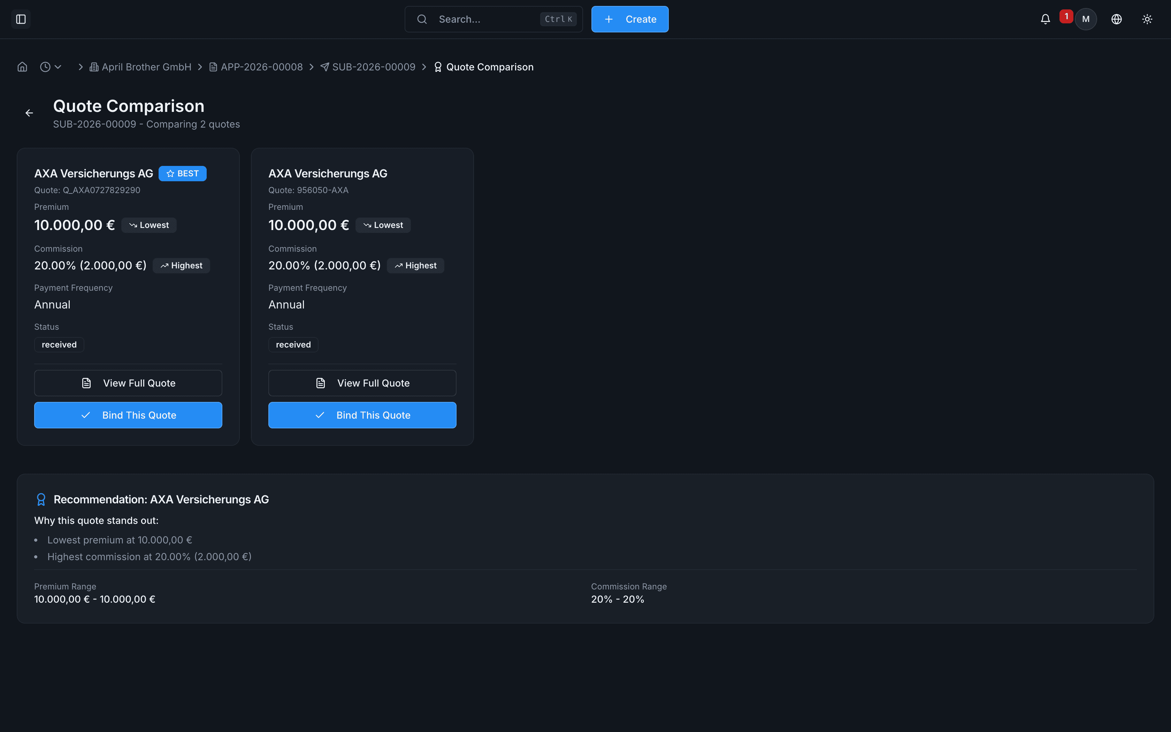
Task: Expand the recent history clock dropdown
Action: [x=50, y=67]
